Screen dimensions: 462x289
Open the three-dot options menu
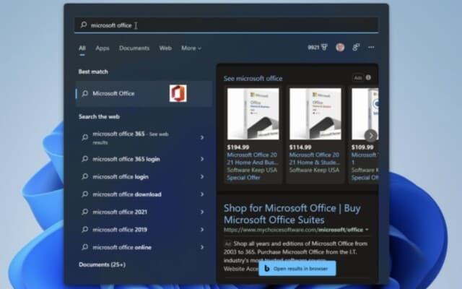pyautogui.click(x=371, y=47)
